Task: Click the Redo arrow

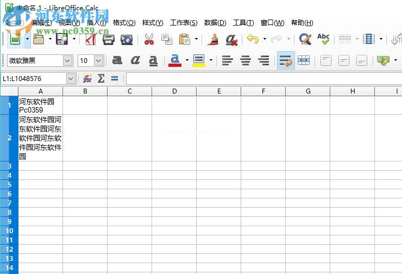Action: click(x=277, y=39)
